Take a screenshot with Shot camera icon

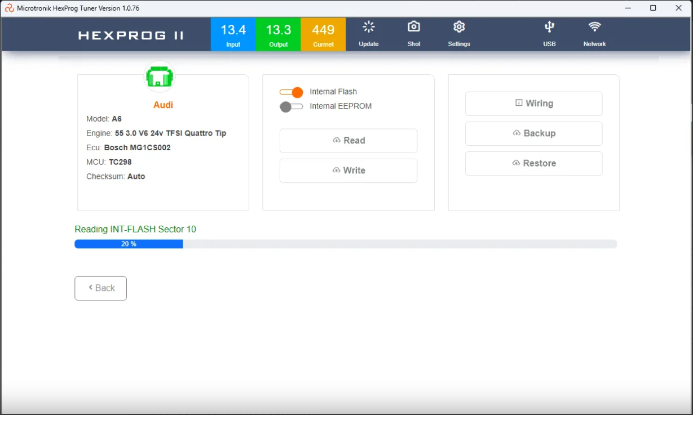pos(414,27)
